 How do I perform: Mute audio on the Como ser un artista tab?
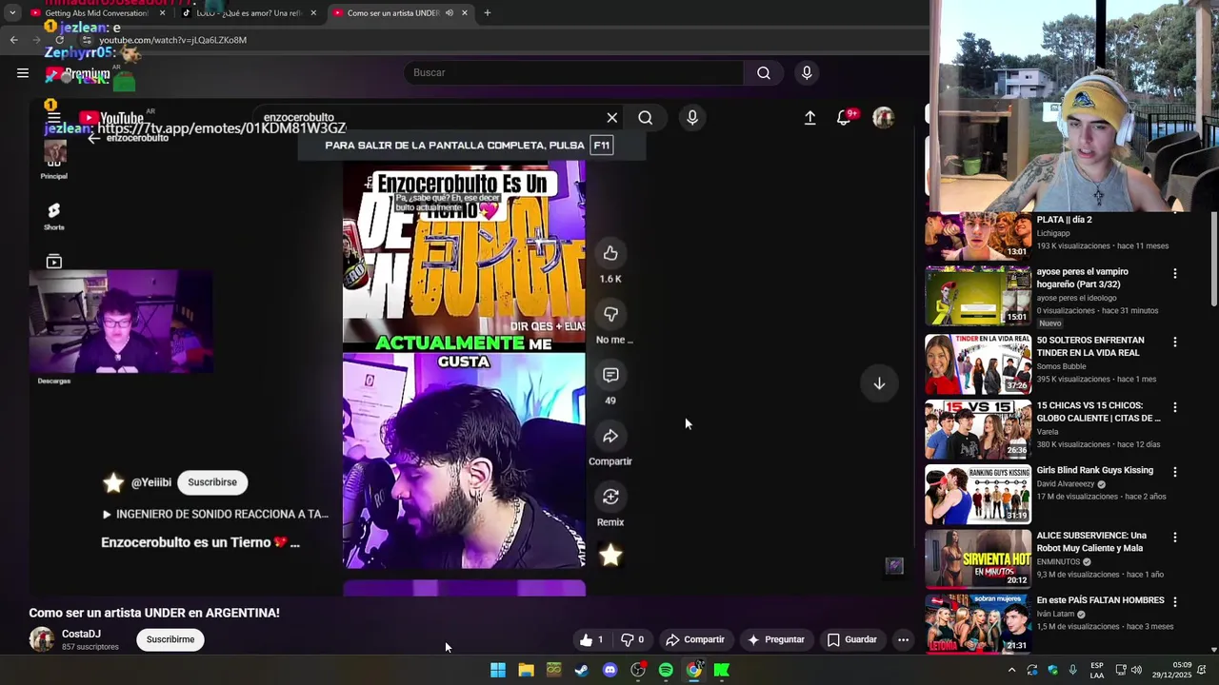click(449, 13)
